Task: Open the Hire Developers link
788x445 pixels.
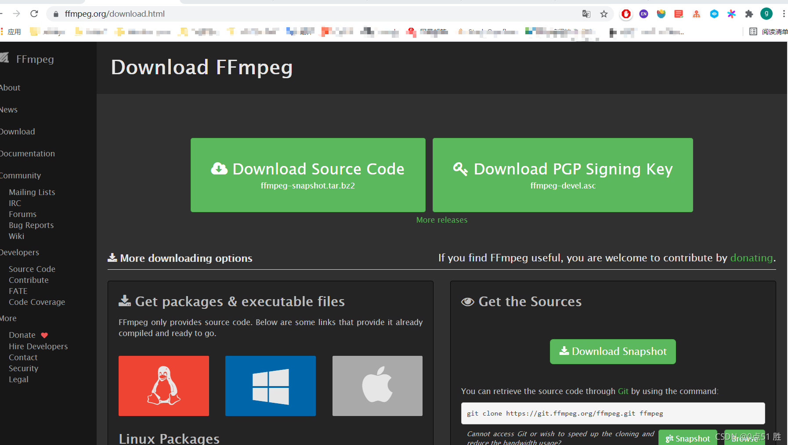Action: (38, 346)
